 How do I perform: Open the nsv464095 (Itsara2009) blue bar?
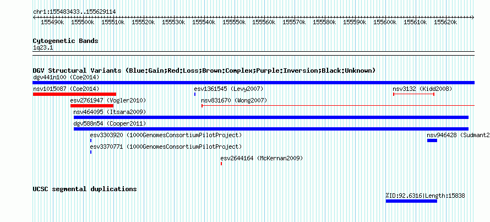click(271, 117)
